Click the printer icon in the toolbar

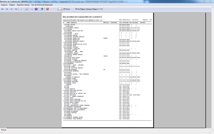click(32, 9)
